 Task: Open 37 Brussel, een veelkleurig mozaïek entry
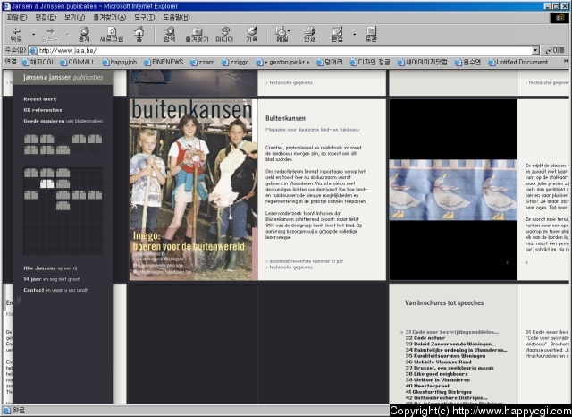click(x=450, y=368)
